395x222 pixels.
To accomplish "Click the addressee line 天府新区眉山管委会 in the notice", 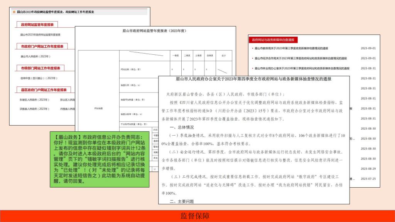I will (x=225, y=94).
